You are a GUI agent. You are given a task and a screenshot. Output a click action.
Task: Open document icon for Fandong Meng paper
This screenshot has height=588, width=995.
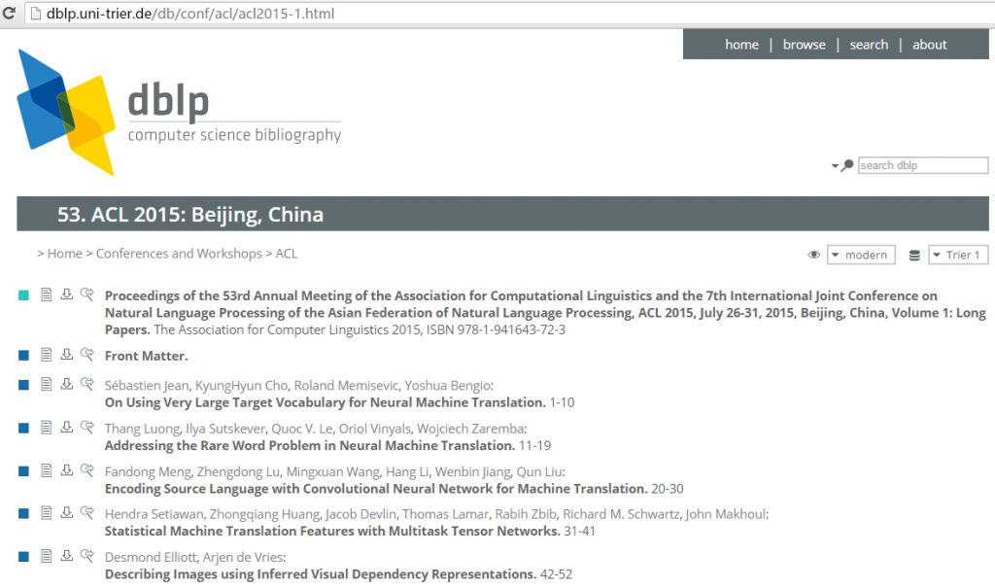[46, 469]
